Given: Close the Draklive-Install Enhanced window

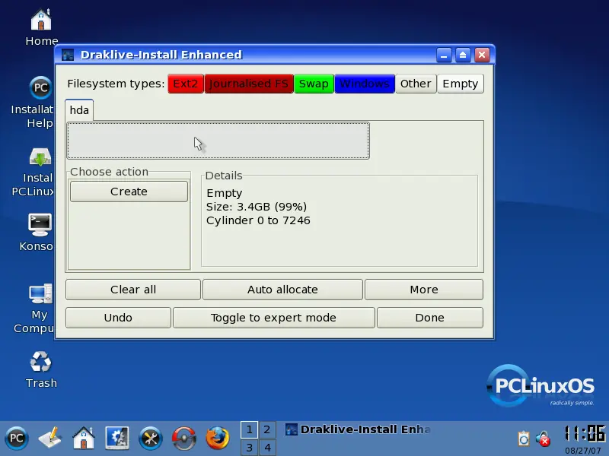Looking at the screenshot, I should pos(482,55).
